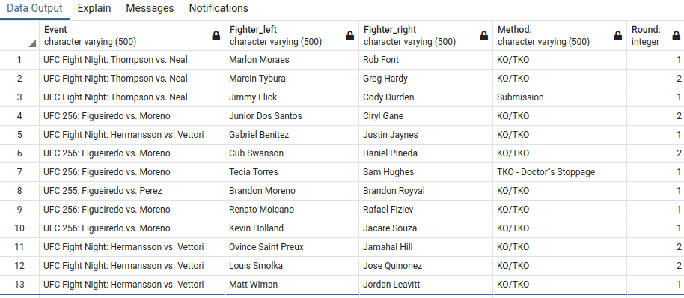This screenshot has height=298, width=684.
Task: Open the Notifications tab
Action: point(219,8)
